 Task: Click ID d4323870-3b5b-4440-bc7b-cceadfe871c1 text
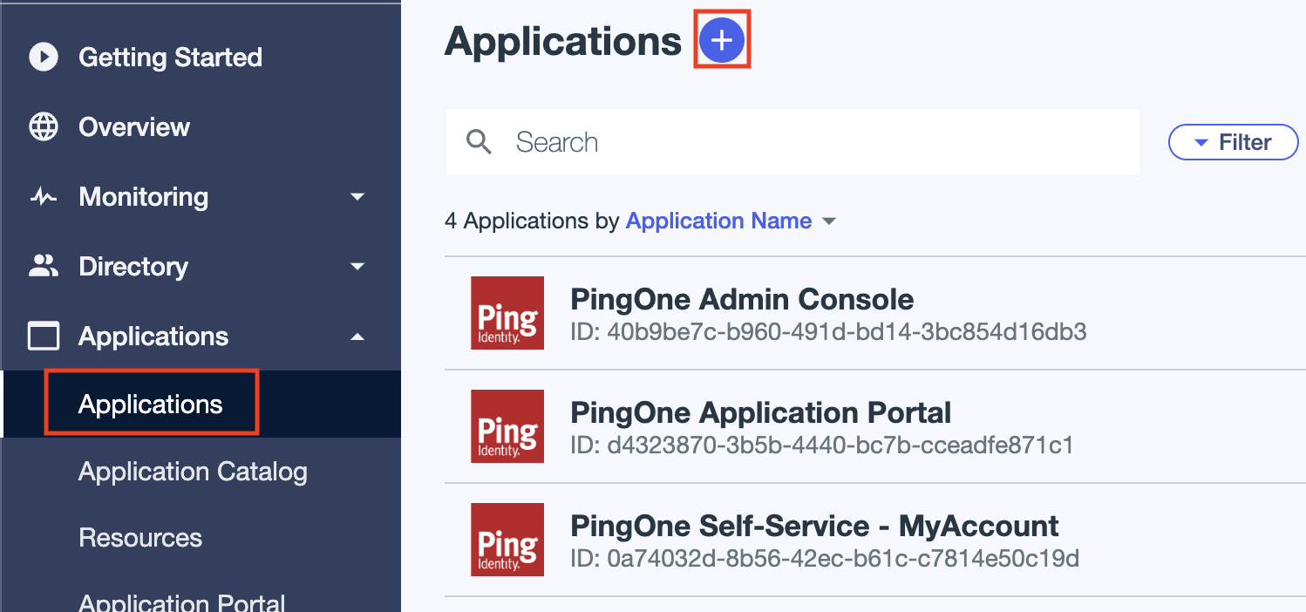822,445
